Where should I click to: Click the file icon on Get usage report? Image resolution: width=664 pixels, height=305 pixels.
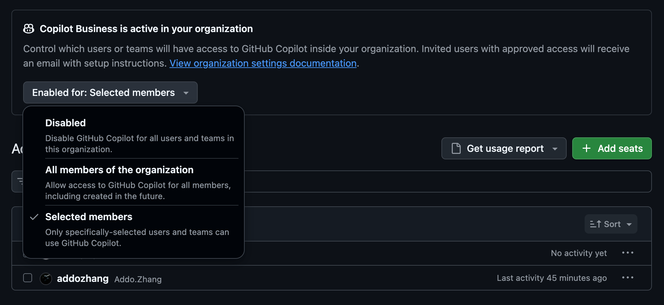[x=456, y=148]
